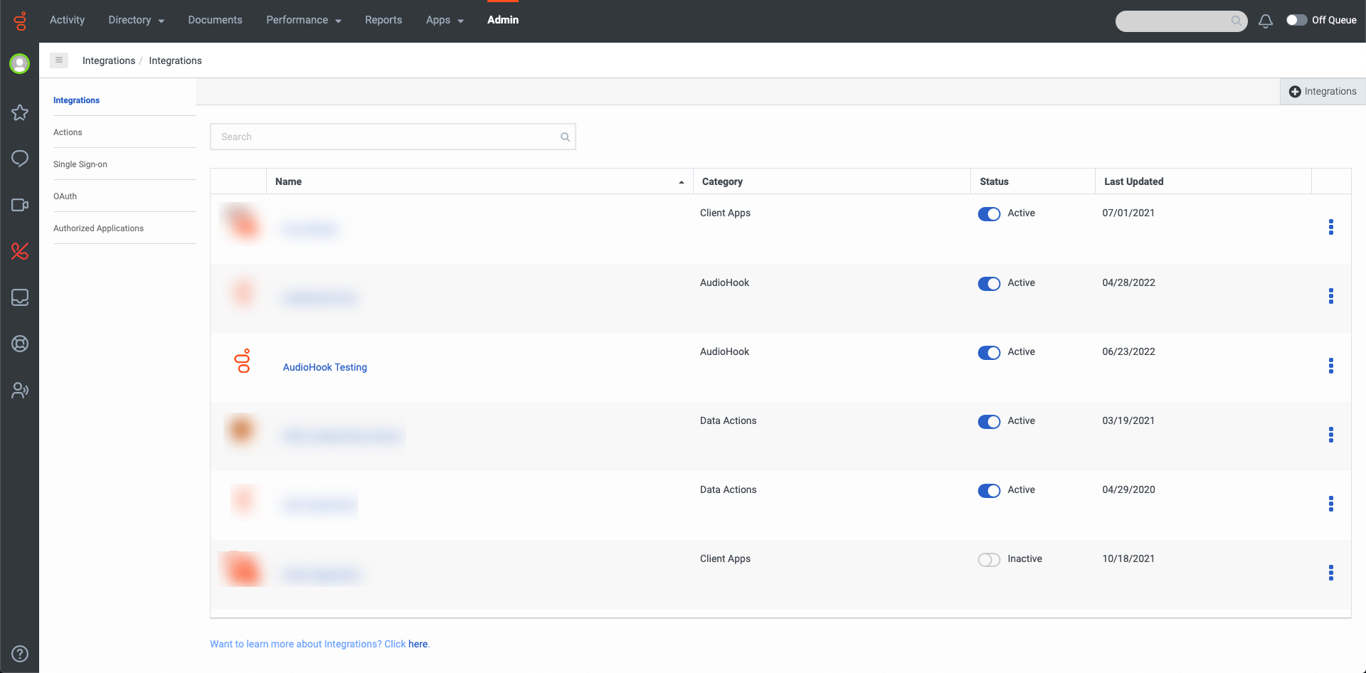This screenshot has height=673, width=1366.
Task: Click the phone calls icon in sidebar
Action: 20,251
